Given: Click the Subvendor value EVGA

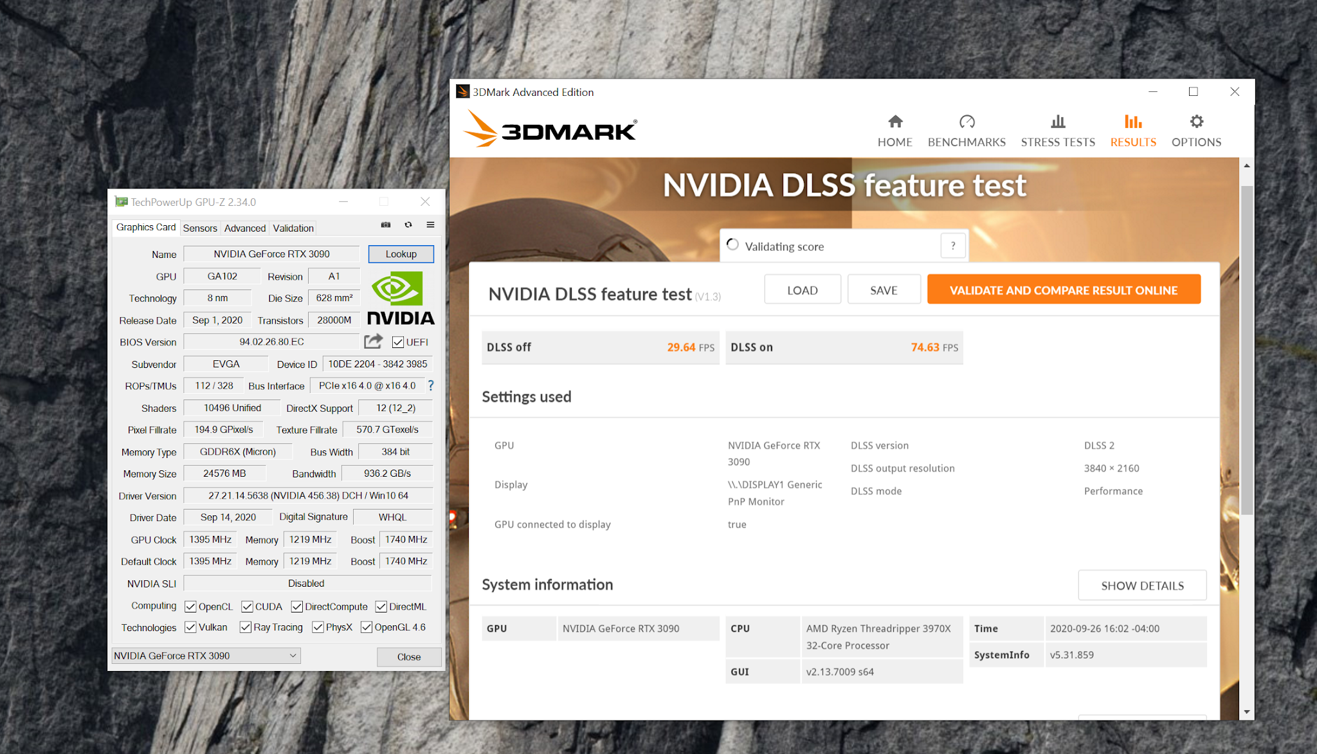Looking at the screenshot, I should point(226,364).
